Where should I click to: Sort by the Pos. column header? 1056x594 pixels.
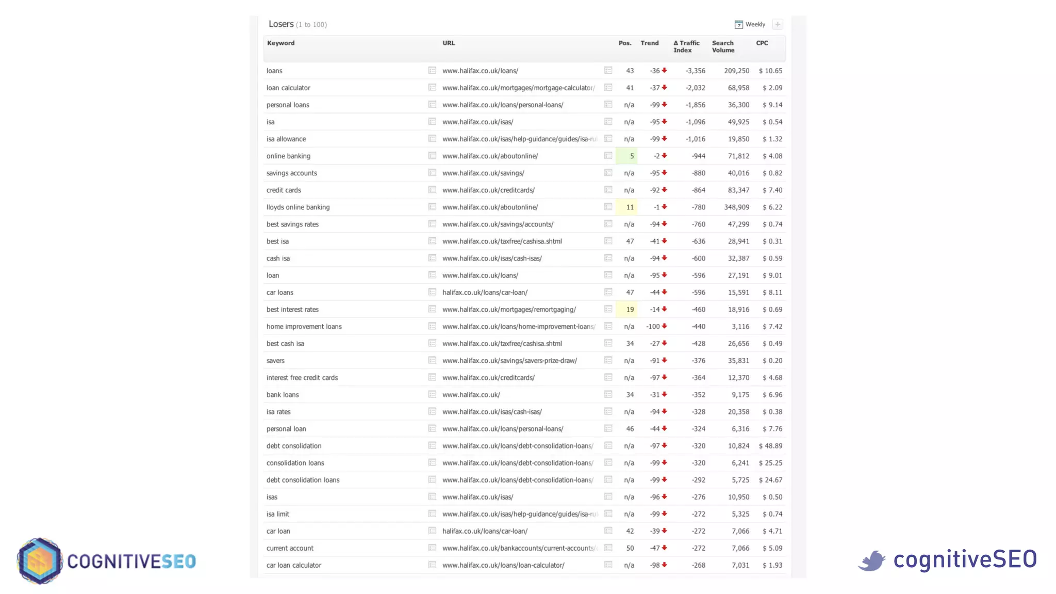tap(625, 43)
